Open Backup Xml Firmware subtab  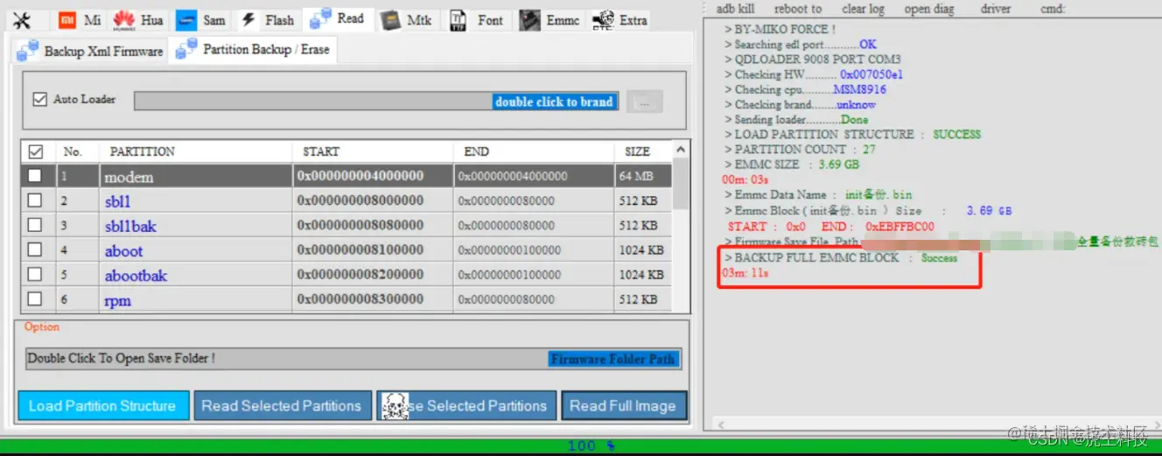click(90, 51)
